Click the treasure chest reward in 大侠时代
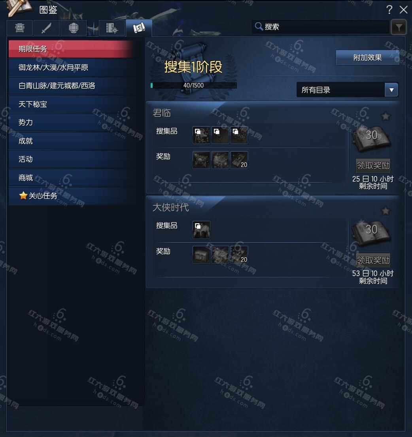 point(201,255)
